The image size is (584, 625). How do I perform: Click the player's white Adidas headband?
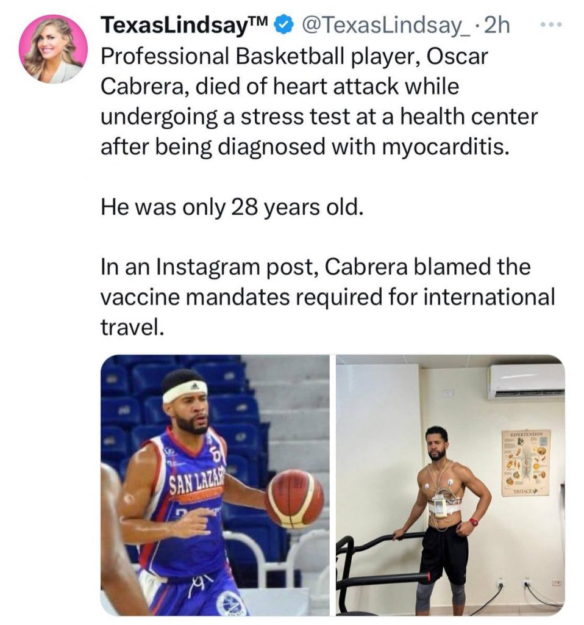point(185,391)
